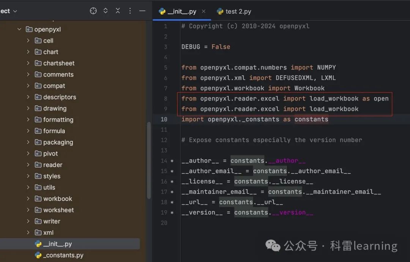This screenshot has height=262, width=410.
Task: Select the worksheet folder label
Action: pos(58,210)
